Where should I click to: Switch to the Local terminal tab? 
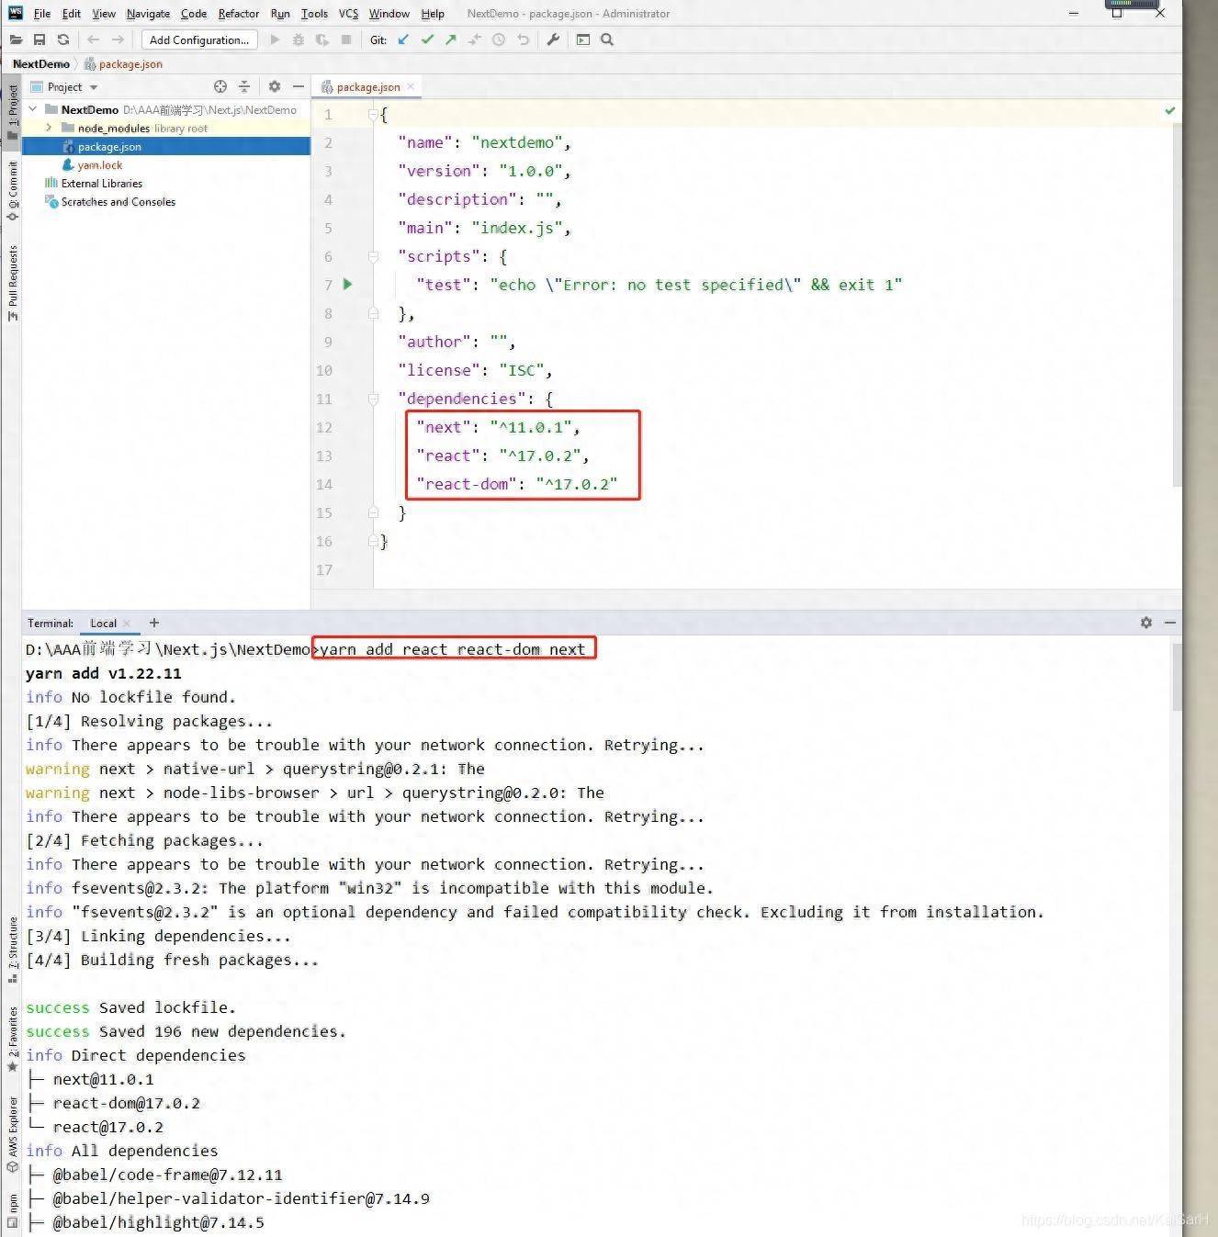[103, 623]
